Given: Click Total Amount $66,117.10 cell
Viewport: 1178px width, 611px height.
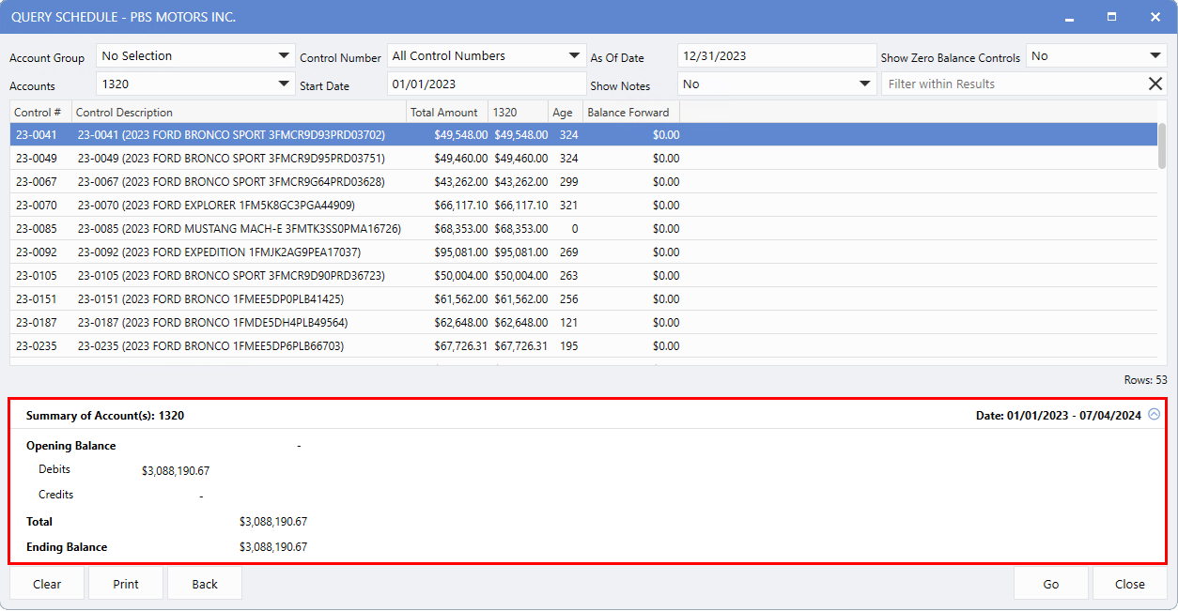Looking at the screenshot, I should tap(461, 206).
